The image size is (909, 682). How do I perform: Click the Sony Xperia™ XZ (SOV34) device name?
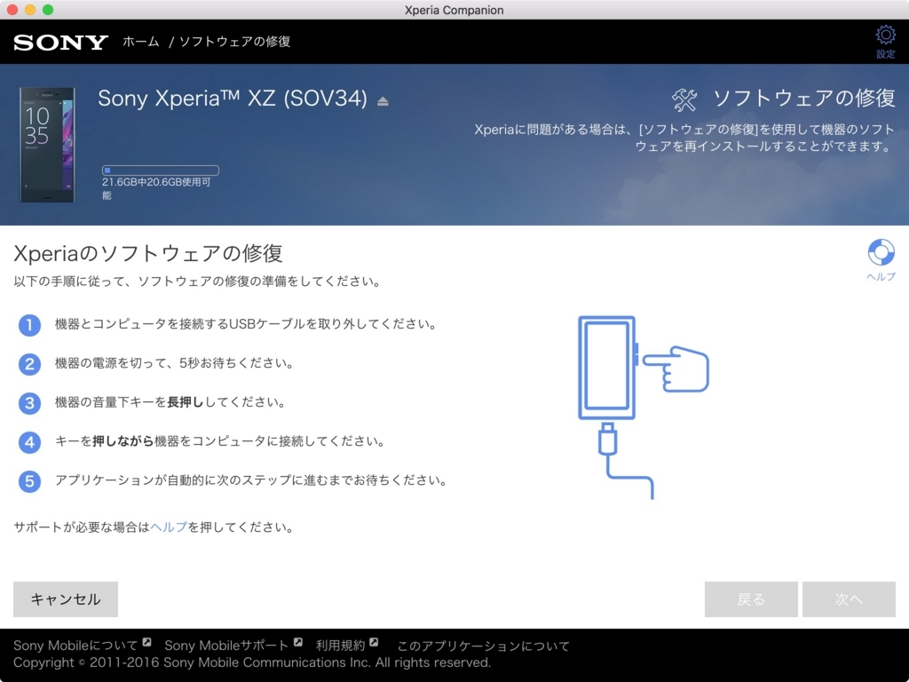tap(233, 99)
